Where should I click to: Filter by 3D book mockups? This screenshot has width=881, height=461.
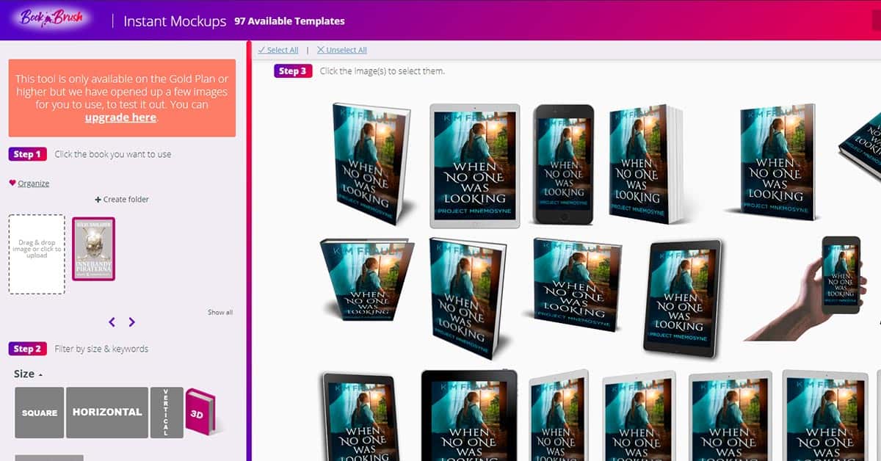(200, 412)
